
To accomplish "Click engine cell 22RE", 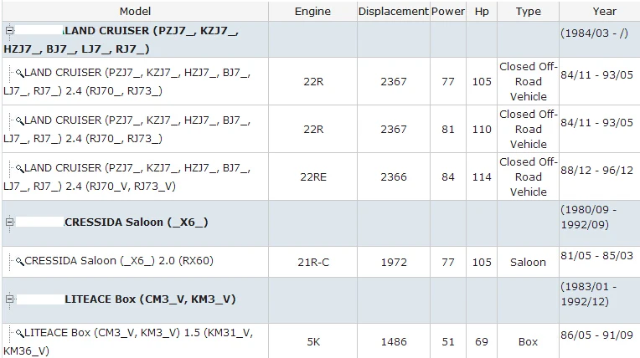I will (313, 177).
